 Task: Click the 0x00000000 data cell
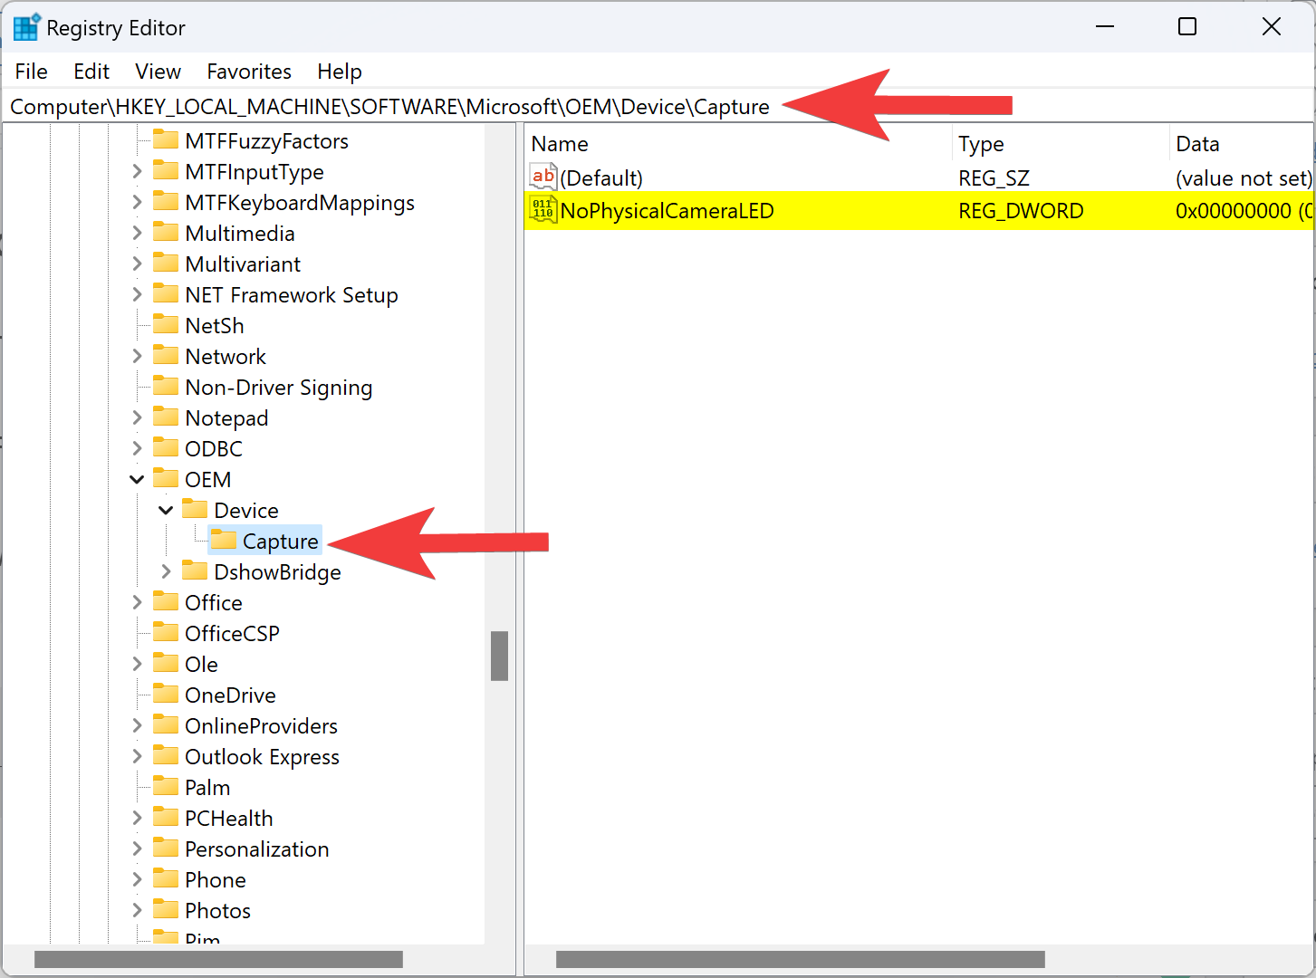point(1244,211)
